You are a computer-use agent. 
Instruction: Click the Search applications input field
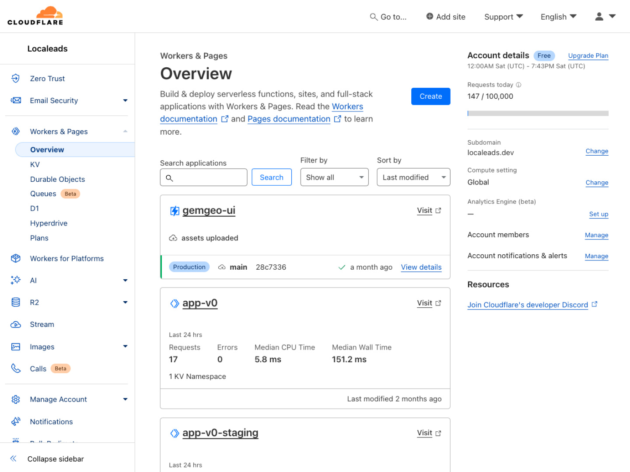pos(204,177)
